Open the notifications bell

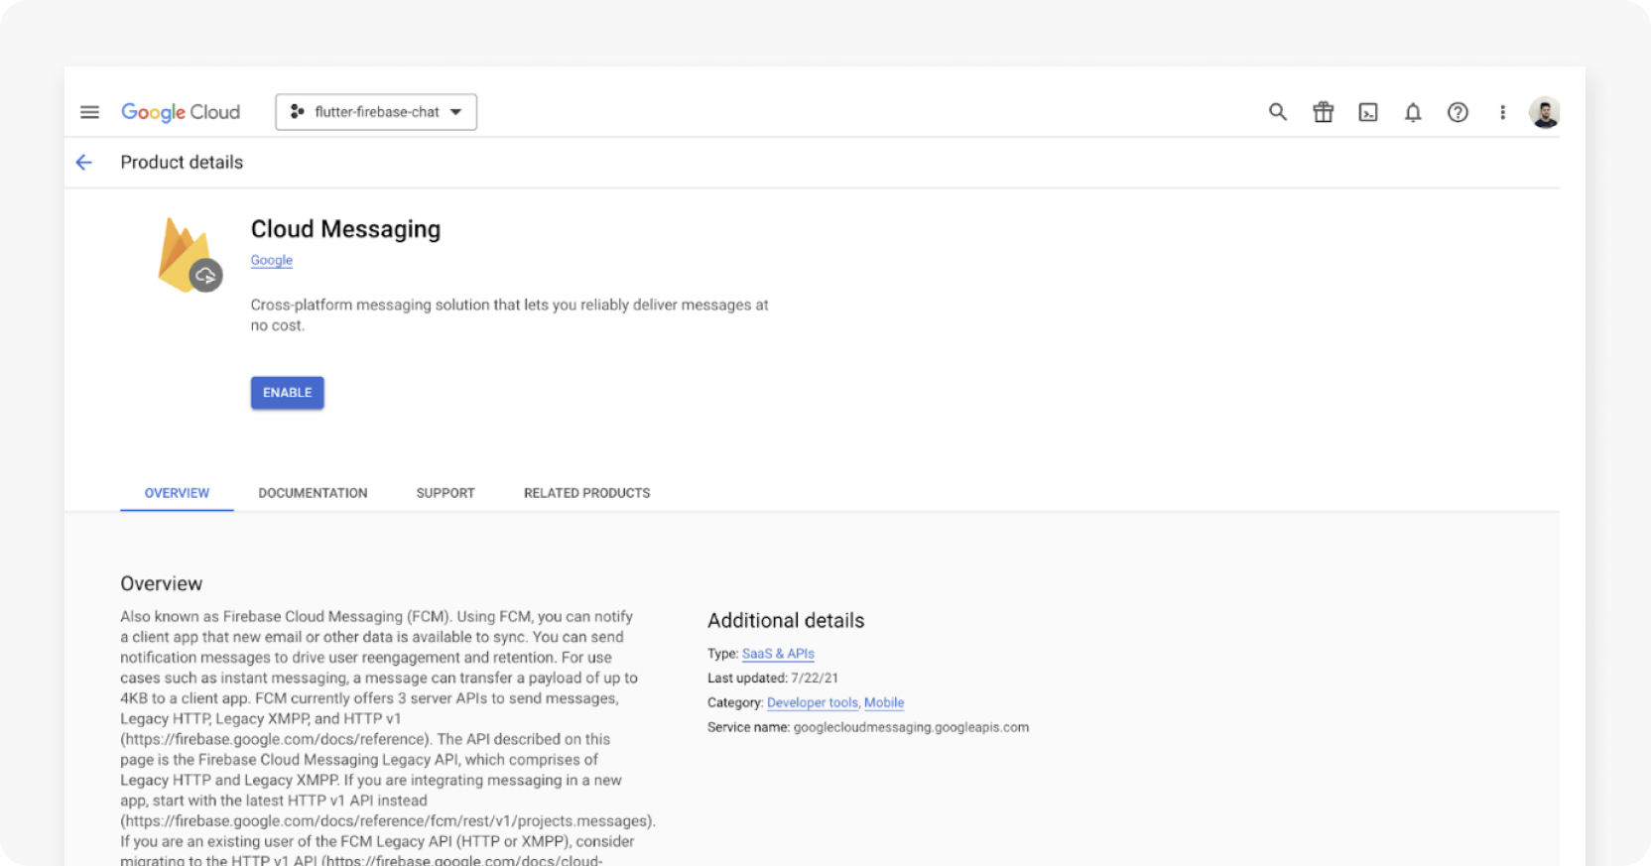pos(1413,112)
